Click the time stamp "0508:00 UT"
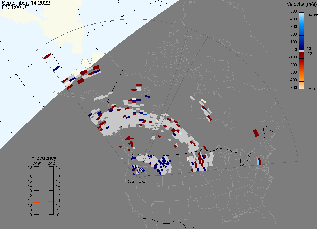Screen dimensions: 318x229 tap(15, 7)
